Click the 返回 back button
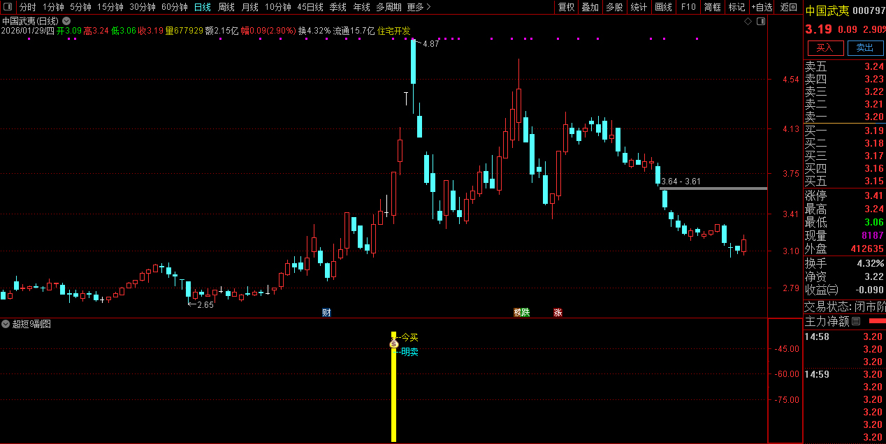The height and width of the screenshot is (444, 886). point(789,7)
